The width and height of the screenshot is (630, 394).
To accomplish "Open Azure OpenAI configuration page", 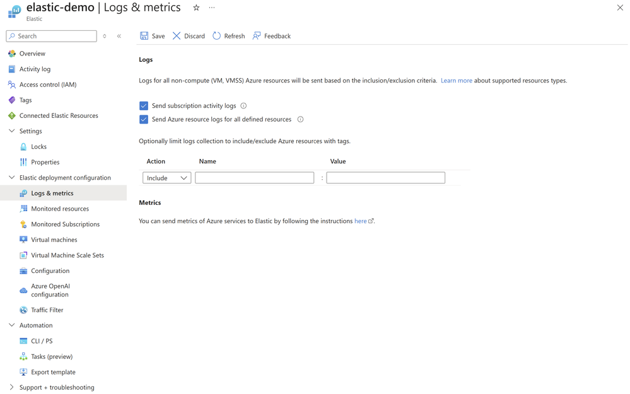I will (50, 291).
